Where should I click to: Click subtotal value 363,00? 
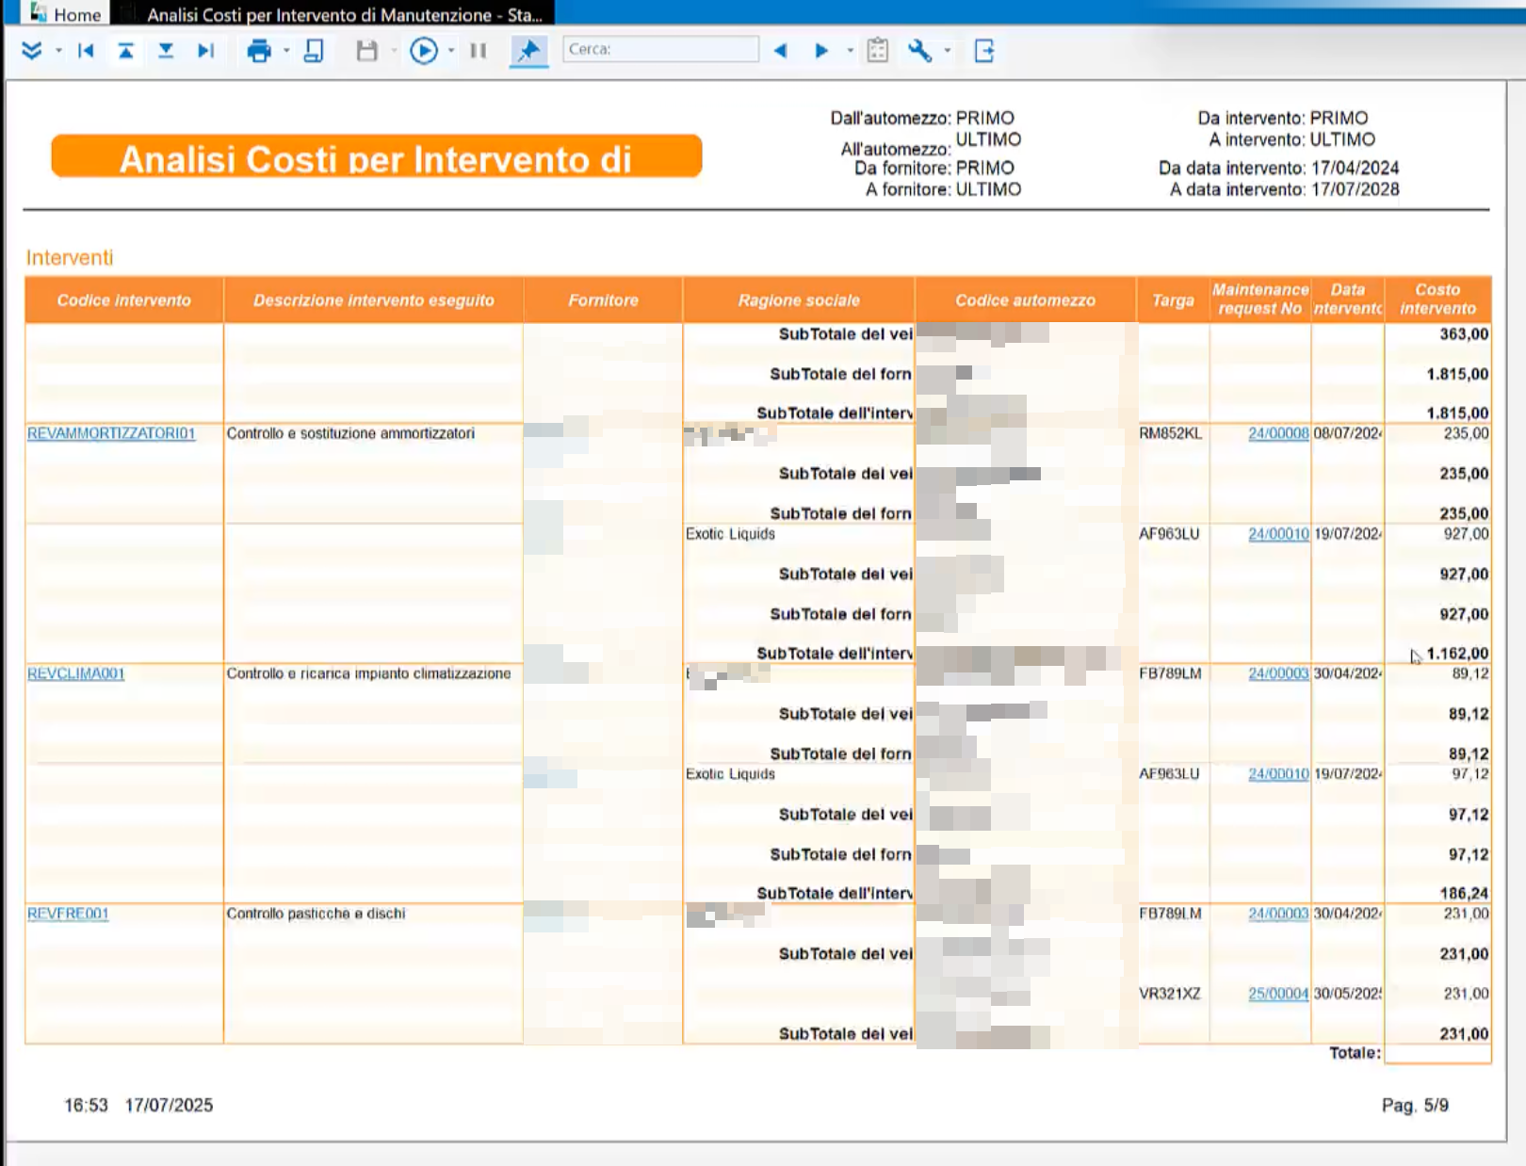click(x=1464, y=334)
